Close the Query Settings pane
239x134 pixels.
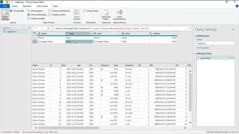[x=233, y=29]
